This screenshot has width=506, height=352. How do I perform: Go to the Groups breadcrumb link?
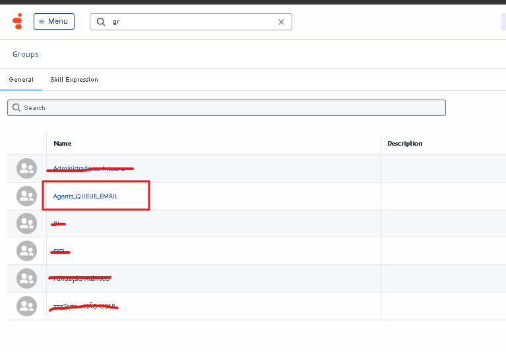[26, 54]
